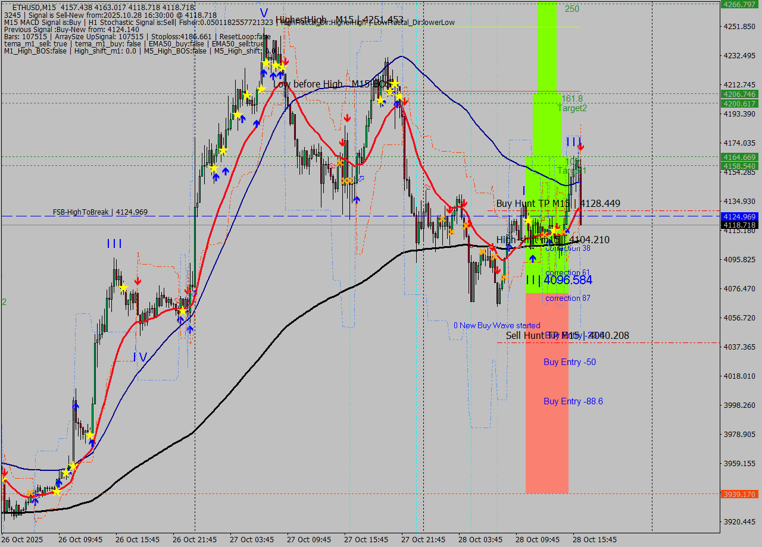Select the orange 3939.170 price level label
This screenshot has width=762, height=547.
[739, 494]
